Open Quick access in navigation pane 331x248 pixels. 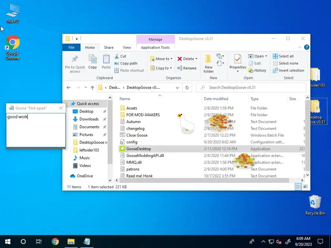(88, 104)
